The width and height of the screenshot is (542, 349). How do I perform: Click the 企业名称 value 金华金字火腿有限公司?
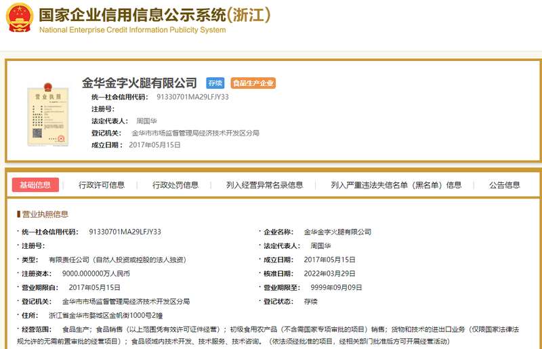pos(337,232)
